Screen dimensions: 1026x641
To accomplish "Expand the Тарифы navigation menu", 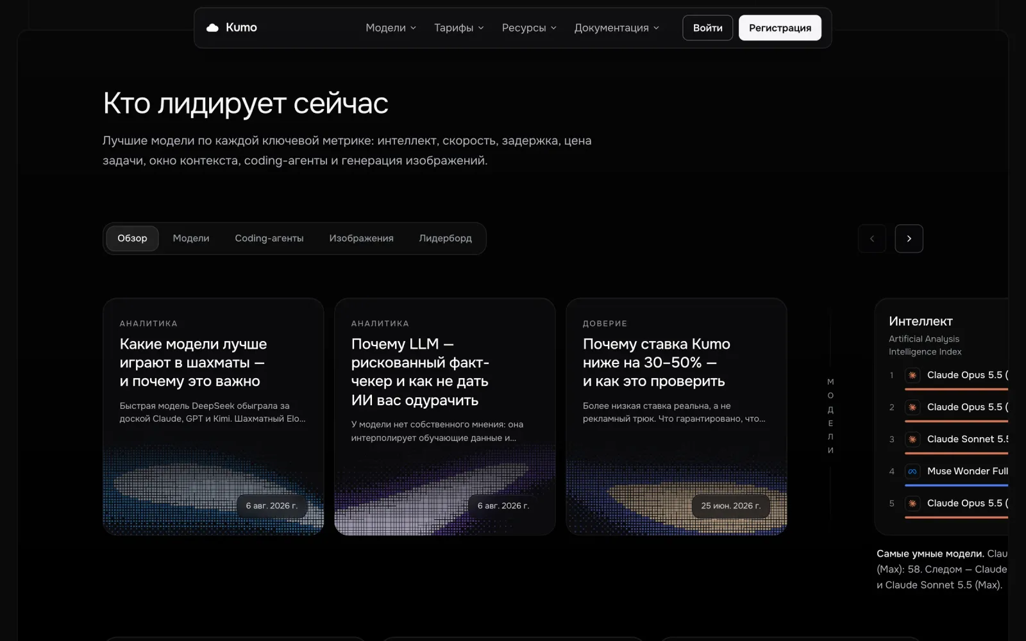I will click(458, 28).
